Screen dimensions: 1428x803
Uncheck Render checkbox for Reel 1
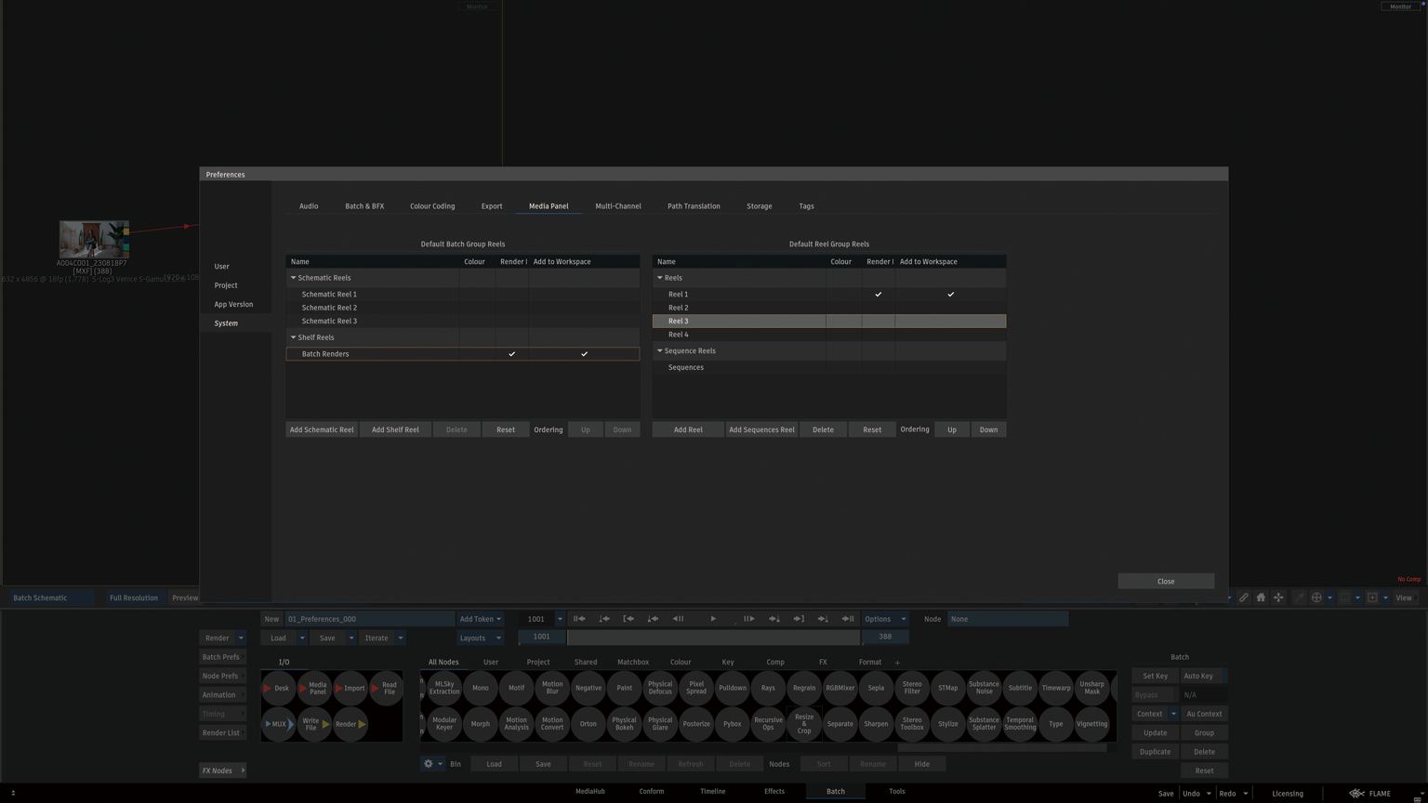pyautogui.click(x=878, y=295)
